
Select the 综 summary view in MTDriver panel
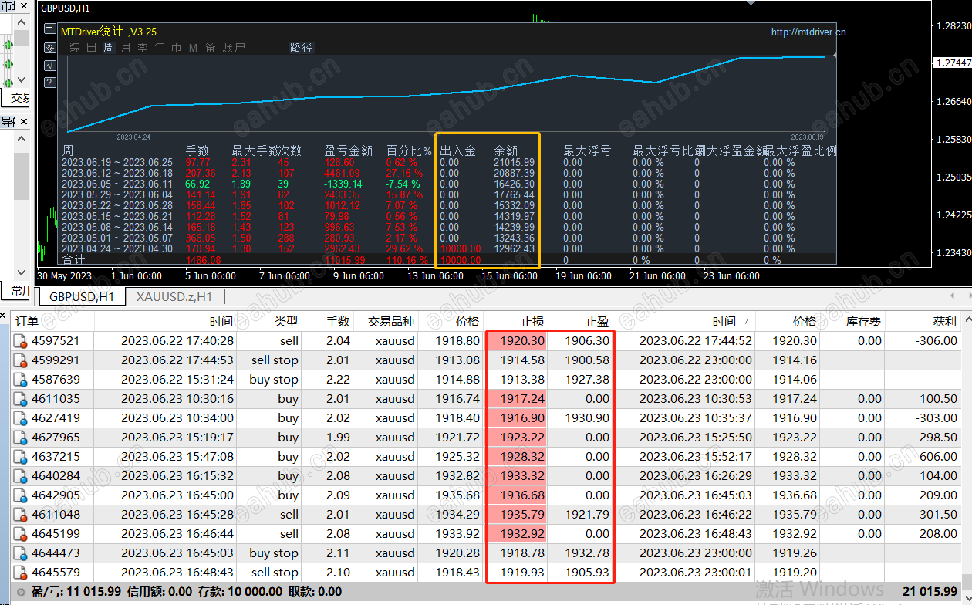[x=75, y=47]
